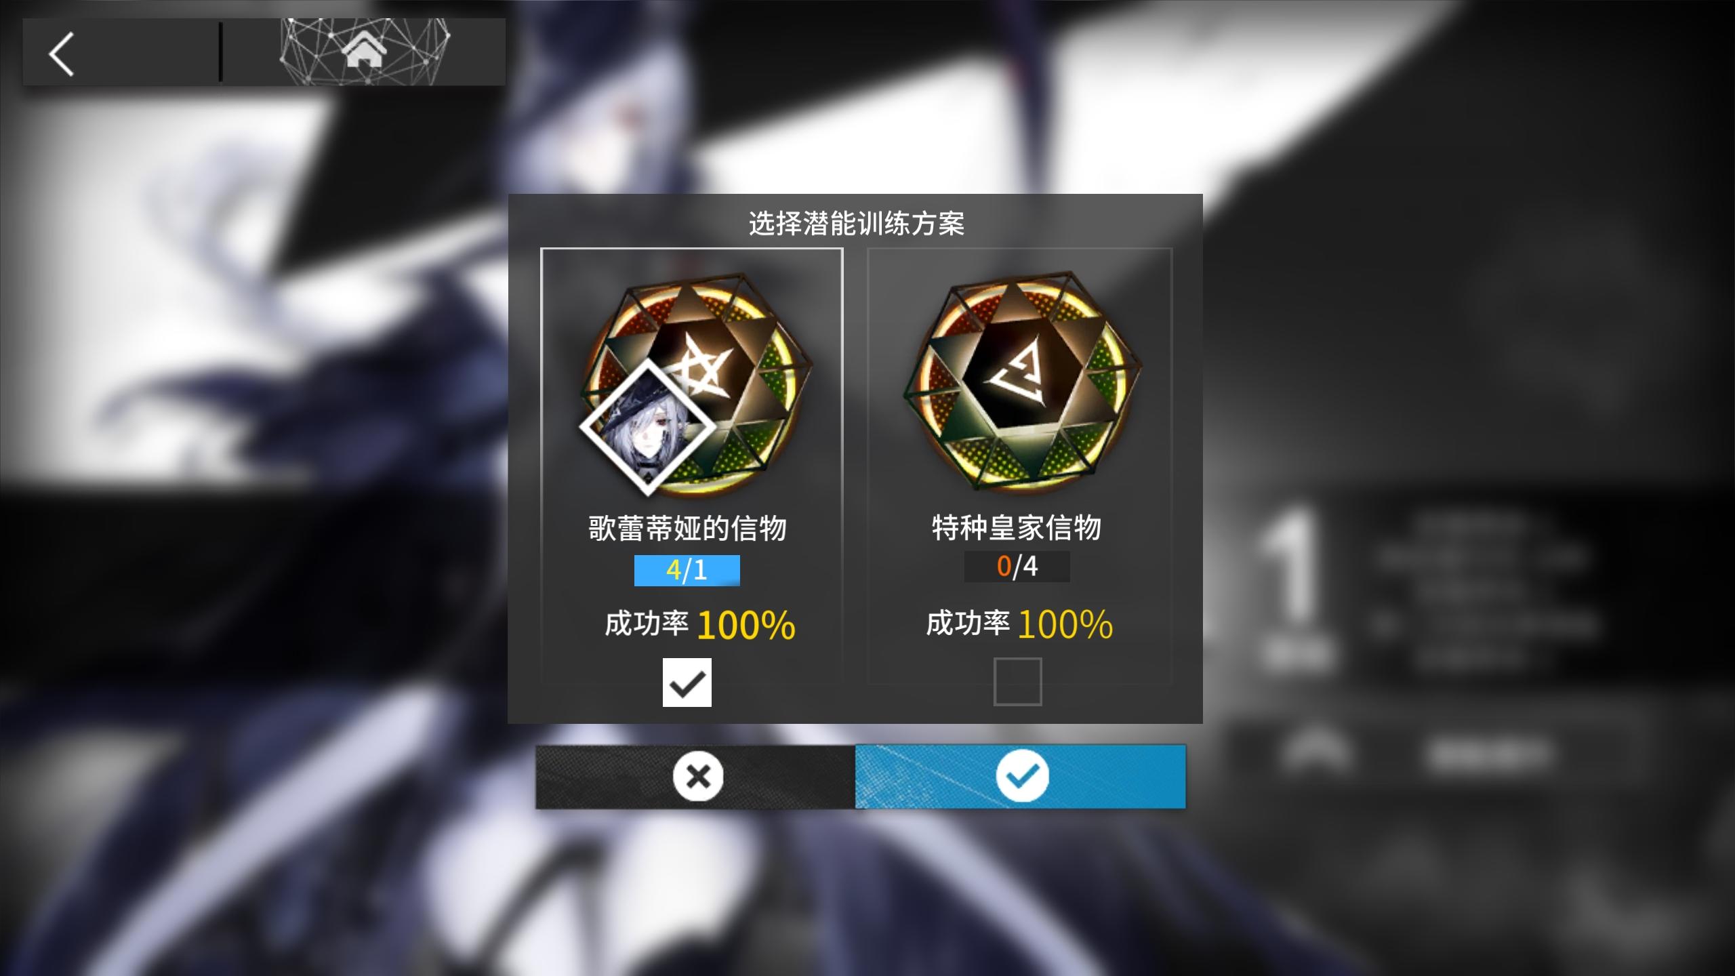Image resolution: width=1735 pixels, height=976 pixels.
Task: Click the star emblem on left token
Action: coord(701,362)
